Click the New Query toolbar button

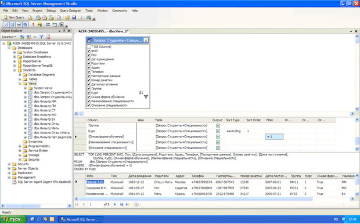pos(14,17)
